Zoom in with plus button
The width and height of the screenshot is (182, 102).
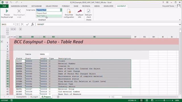173,100
